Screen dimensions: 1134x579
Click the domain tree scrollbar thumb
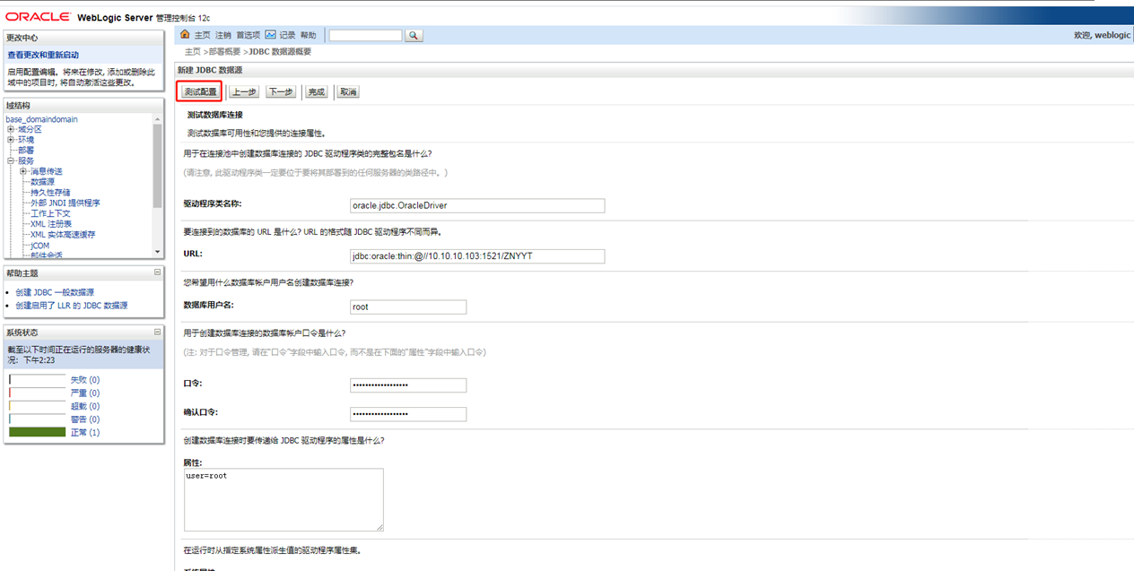point(158,166)
